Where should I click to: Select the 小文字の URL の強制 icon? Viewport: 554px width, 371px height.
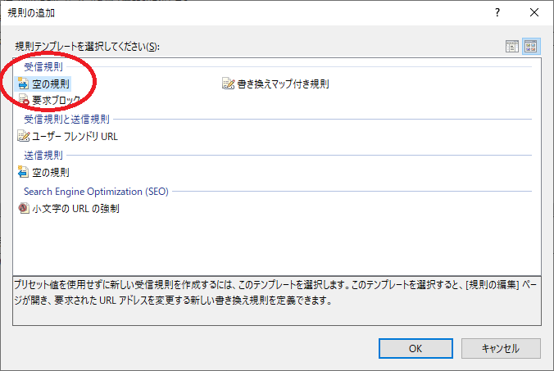point(23,208)
